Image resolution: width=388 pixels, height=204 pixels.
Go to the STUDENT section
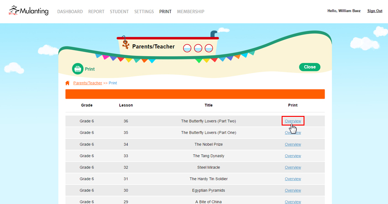tap(119, 11)
